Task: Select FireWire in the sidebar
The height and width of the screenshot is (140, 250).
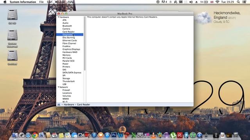Action: tap(66, 46)
